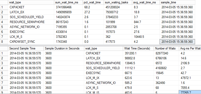The width and height of the screenshot is (201, 94).
Task: Select row header 4 in top grid
Action: [x=4, y=22]
